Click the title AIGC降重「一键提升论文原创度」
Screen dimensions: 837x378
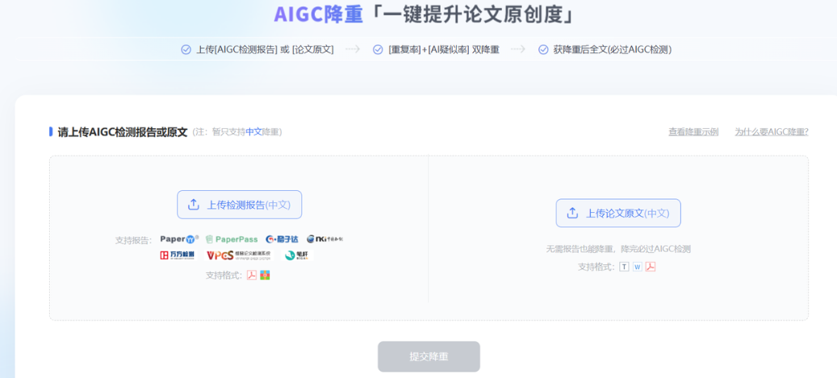pyautogui.click(x=425, y=15)
